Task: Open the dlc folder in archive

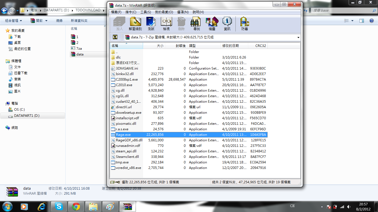Action: pyautogui.click(x=118, y=57)
